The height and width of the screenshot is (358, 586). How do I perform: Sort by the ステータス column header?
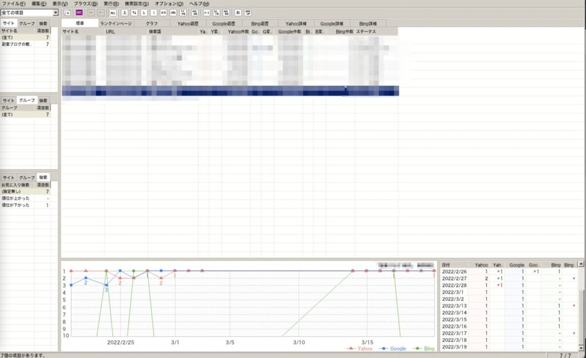coord(377,31)
